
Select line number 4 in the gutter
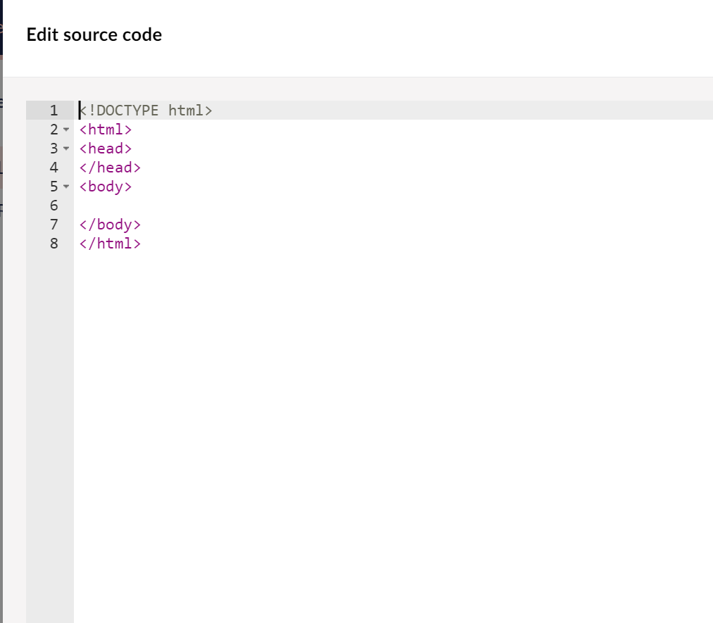[54, 168]
